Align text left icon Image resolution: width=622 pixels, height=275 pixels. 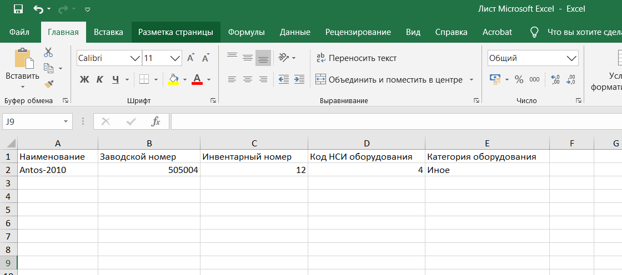232,80
